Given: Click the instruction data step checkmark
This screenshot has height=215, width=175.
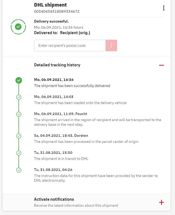Looking at the screenshot, I should pos(19,170).
